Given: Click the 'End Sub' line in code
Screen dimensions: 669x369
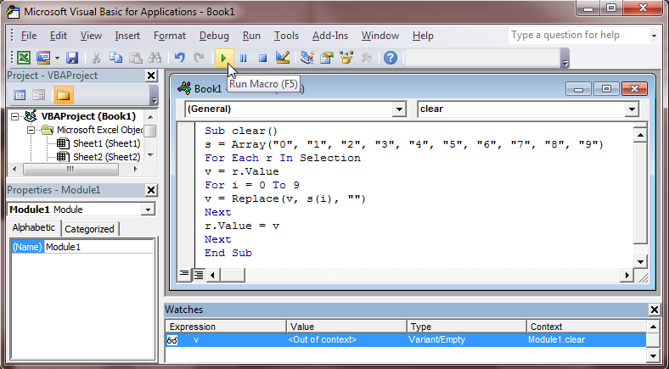Looking at the screenshot, I should click(x=228, y=253).
